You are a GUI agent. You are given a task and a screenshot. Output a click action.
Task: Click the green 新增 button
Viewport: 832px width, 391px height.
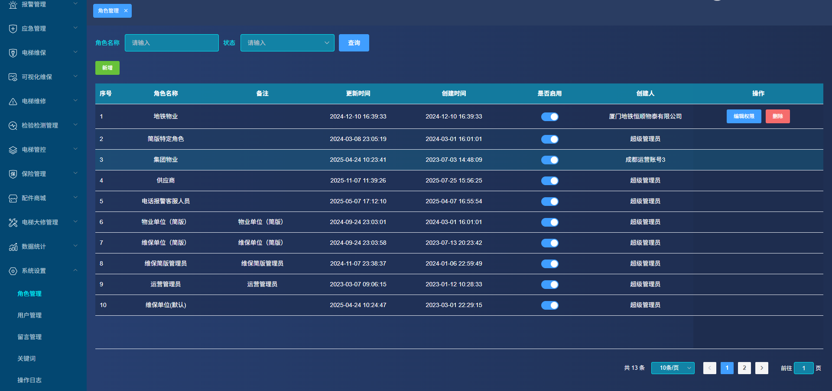pyautogui.click(x=107, y=68)
